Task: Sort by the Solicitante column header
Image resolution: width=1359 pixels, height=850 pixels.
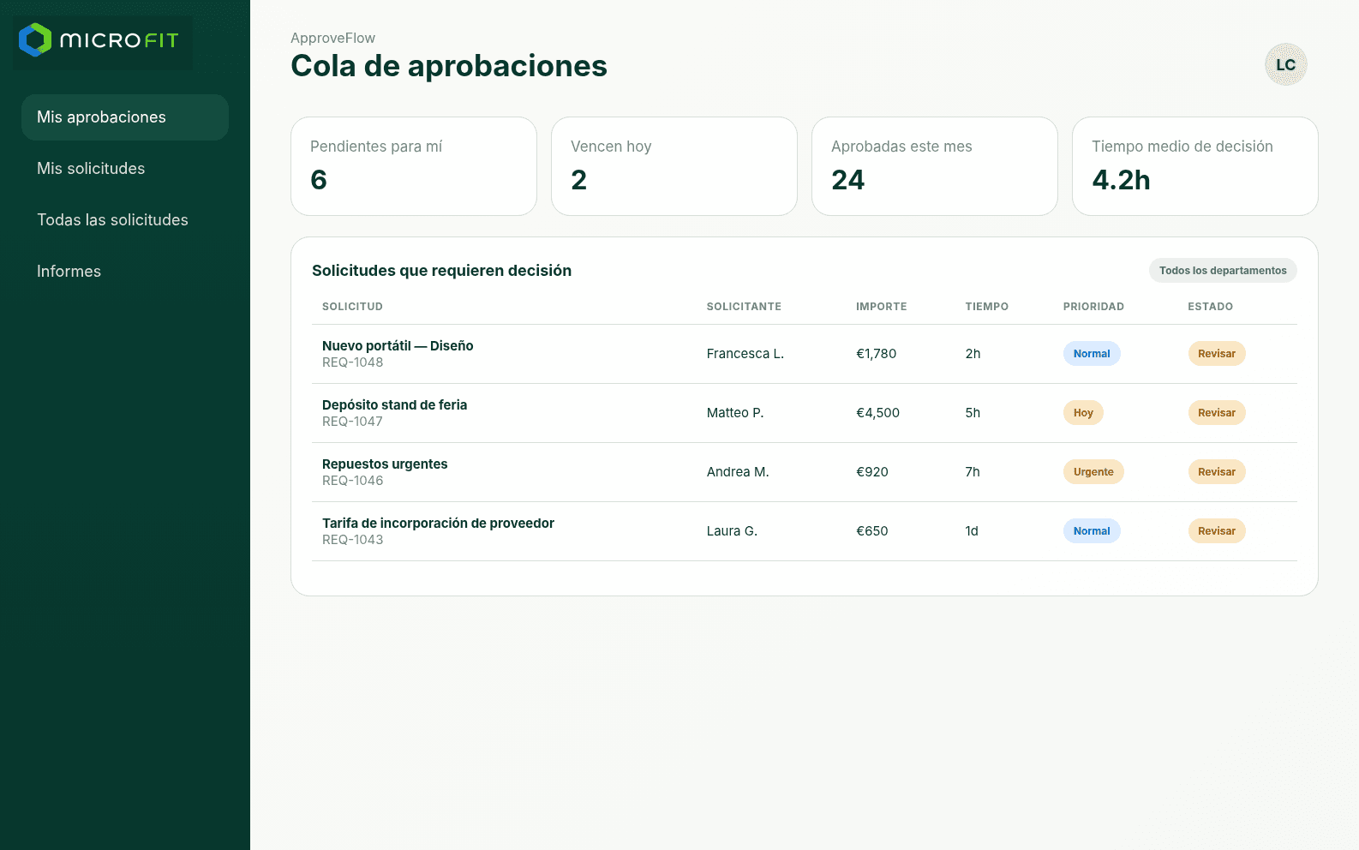Action: click(x=744, y=307)
